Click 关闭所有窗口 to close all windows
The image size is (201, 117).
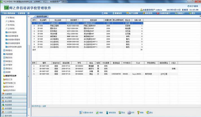[163, 13]
